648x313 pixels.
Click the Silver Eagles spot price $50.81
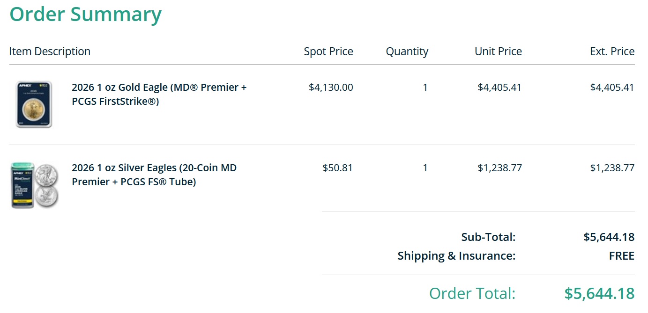pos(337,168)
